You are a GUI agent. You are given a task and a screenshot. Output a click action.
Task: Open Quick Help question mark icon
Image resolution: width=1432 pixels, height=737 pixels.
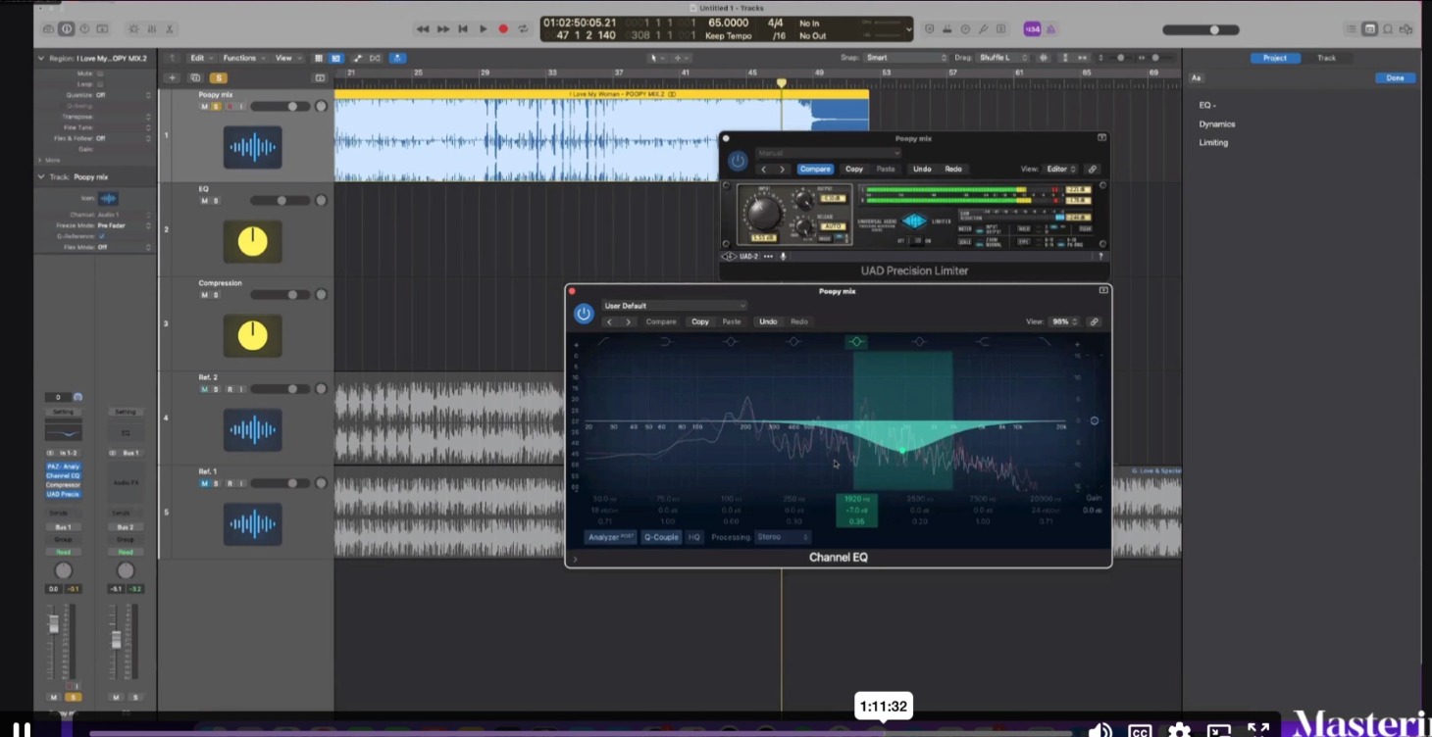[84, 29]
